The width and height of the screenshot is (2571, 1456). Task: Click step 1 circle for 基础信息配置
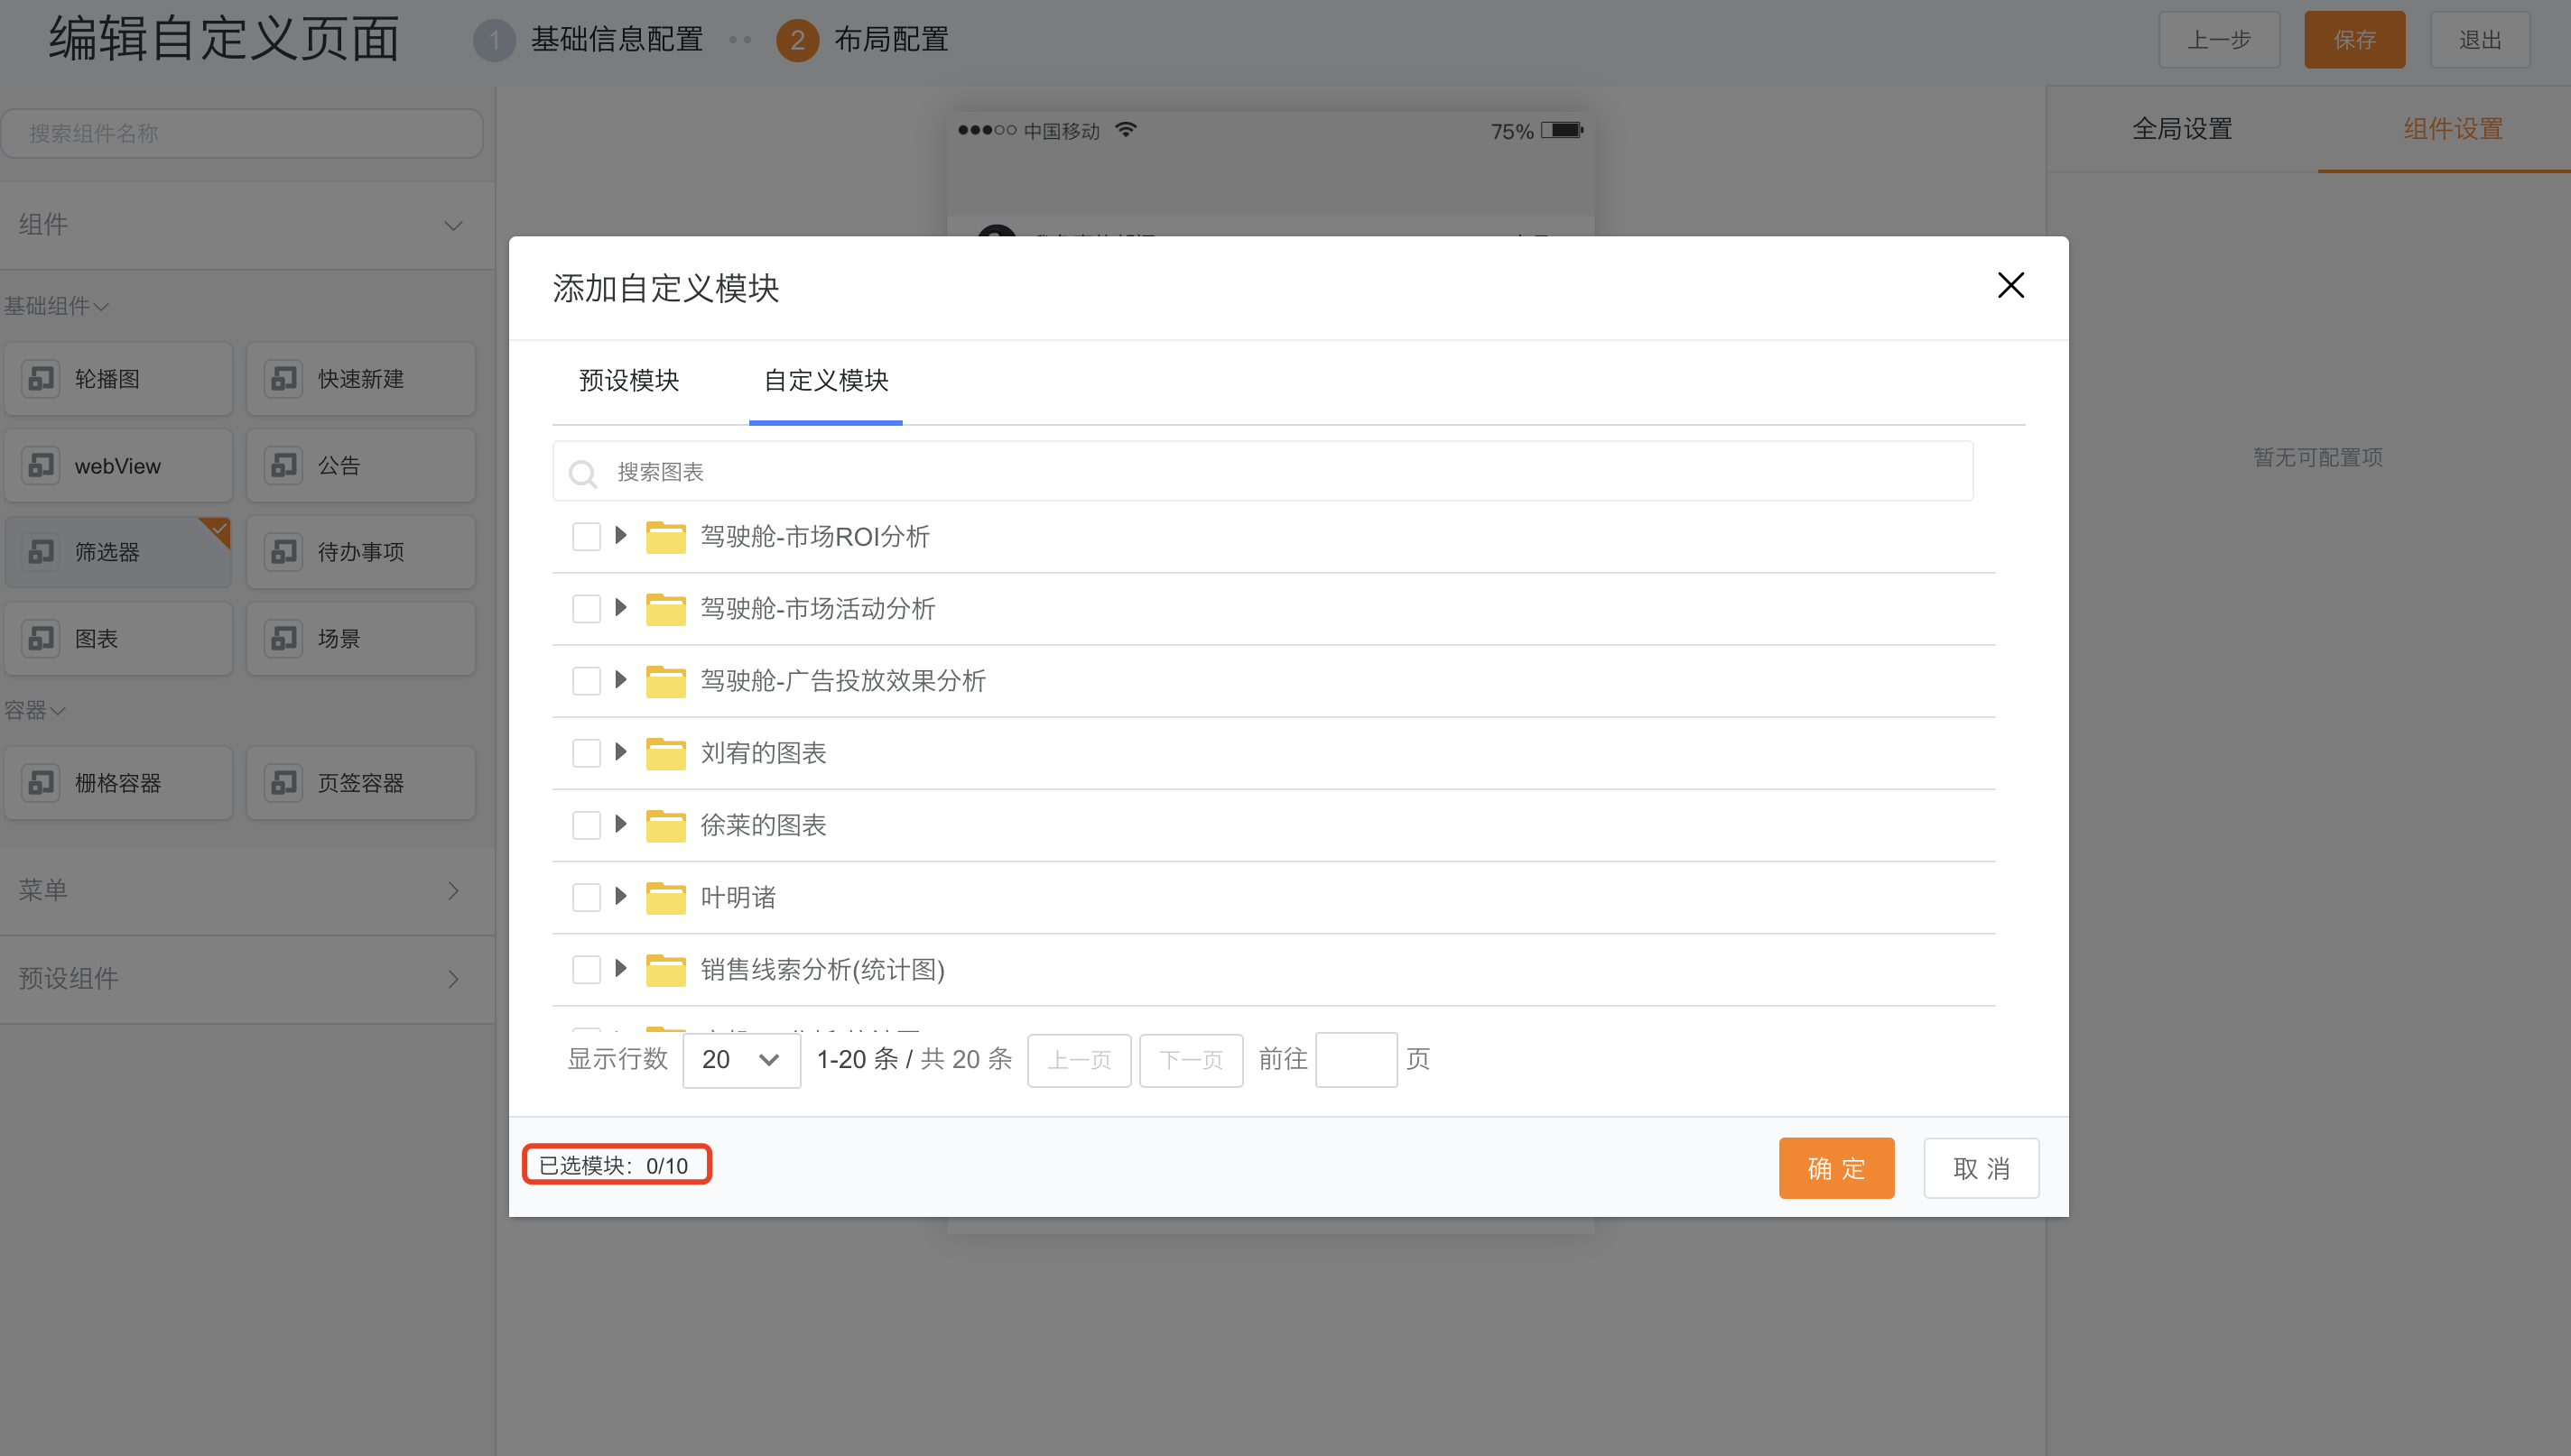pyautogui.click(x=493, y=40)
